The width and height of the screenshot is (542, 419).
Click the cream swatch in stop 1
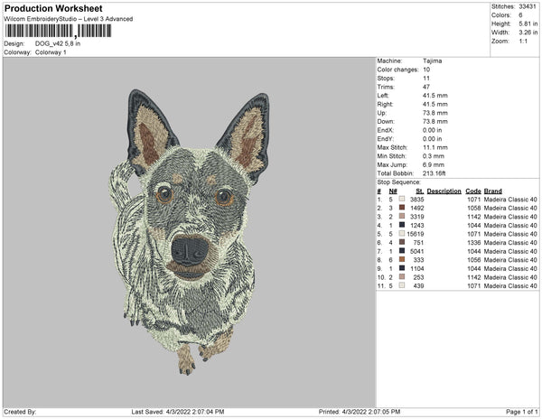click(x=402, y=199)
